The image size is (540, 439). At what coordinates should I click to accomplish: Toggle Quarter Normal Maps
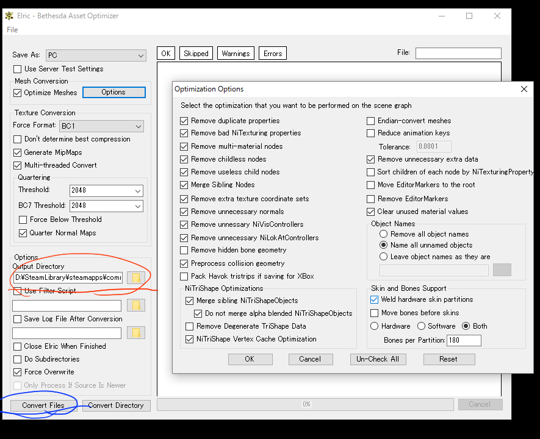tap(23, 234)
